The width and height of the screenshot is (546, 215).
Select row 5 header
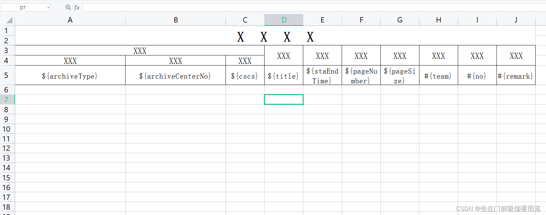click(x=7, y=75)
